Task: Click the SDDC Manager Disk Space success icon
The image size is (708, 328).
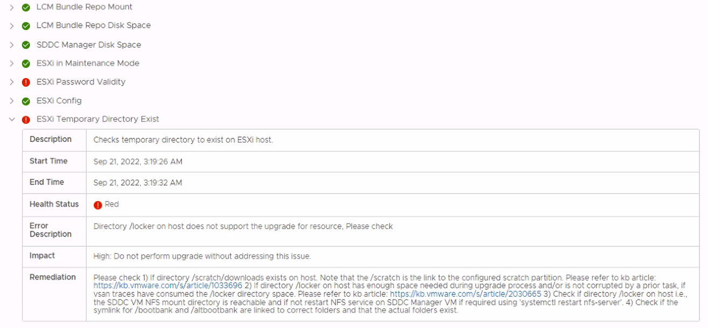Action: point(26,45)
